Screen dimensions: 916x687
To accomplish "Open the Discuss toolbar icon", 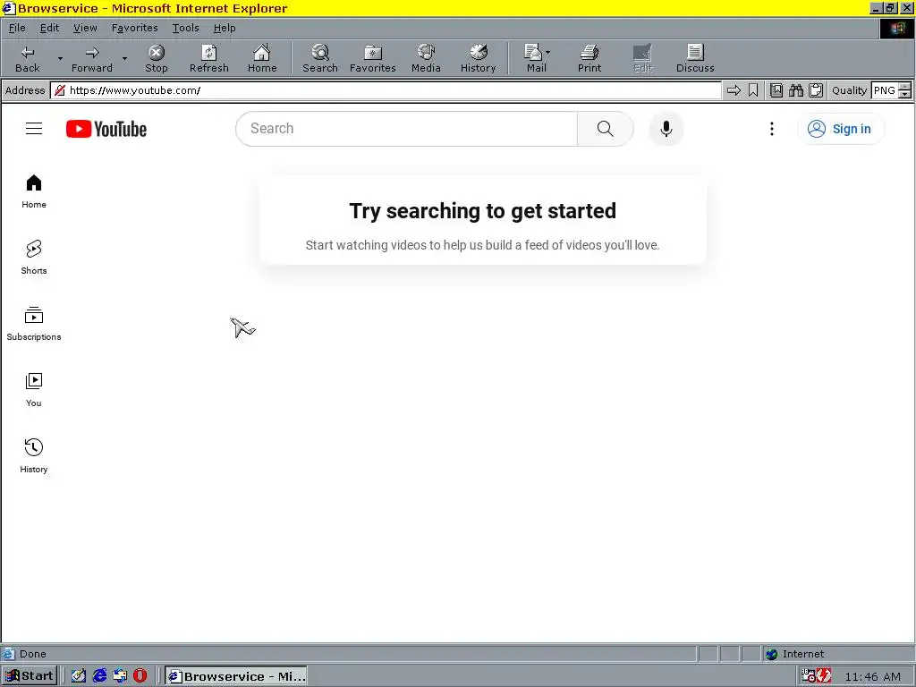I will click(x=695, y=58).
